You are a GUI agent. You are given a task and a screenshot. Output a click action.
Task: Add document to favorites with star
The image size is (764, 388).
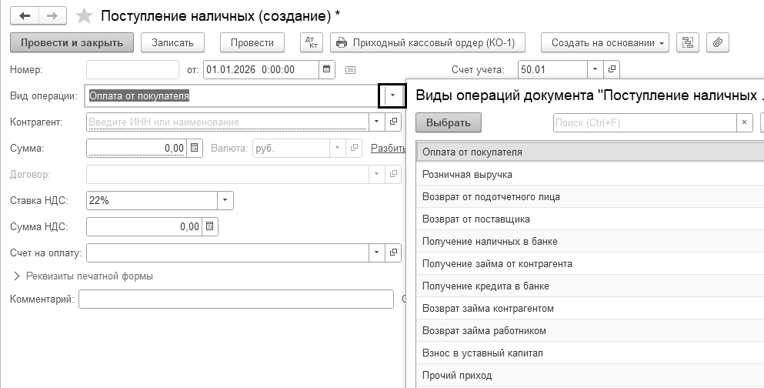point(85,16)
